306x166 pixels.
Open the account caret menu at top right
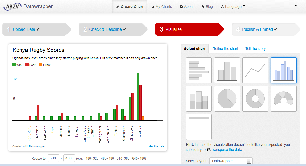pos(296,6)
